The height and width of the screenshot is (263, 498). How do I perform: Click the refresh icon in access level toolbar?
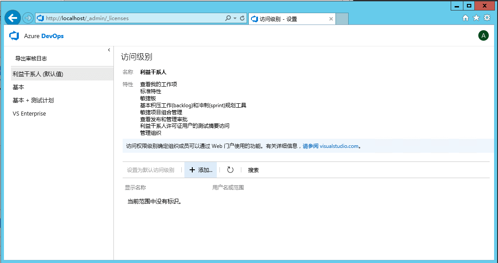tap(230, 170)
